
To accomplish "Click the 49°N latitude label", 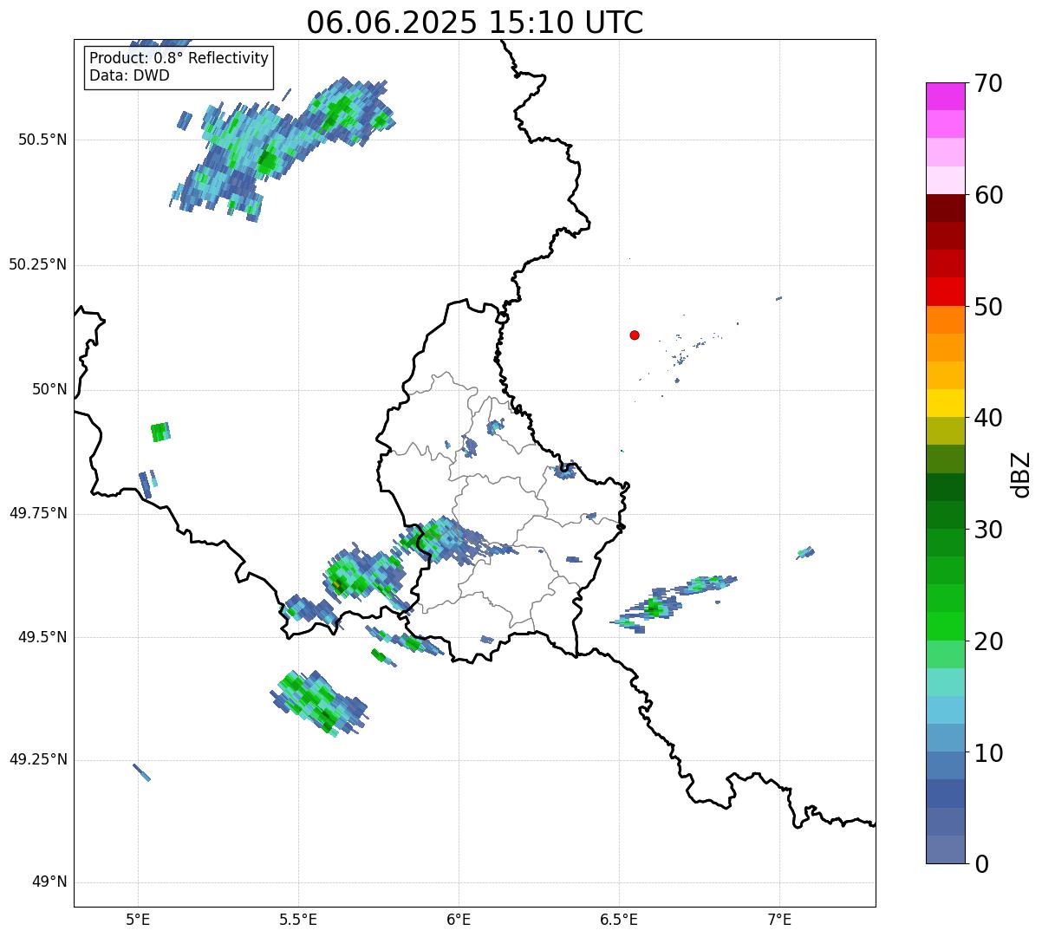I will click(49, 882).
